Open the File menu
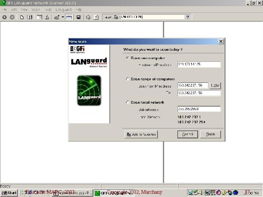Screen dimensions: 263x197 4,10
